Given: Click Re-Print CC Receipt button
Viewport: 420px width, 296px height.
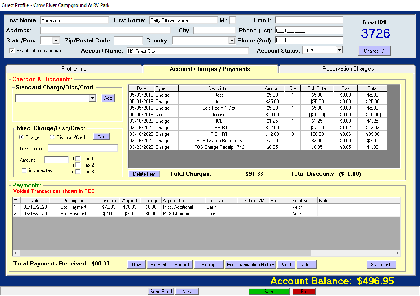Looking at the screenshot, I should [170, 264].
